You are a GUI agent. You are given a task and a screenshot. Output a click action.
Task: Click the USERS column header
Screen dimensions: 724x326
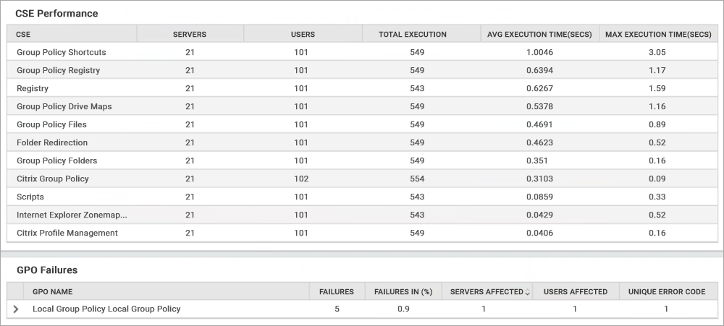pos(303,34)
